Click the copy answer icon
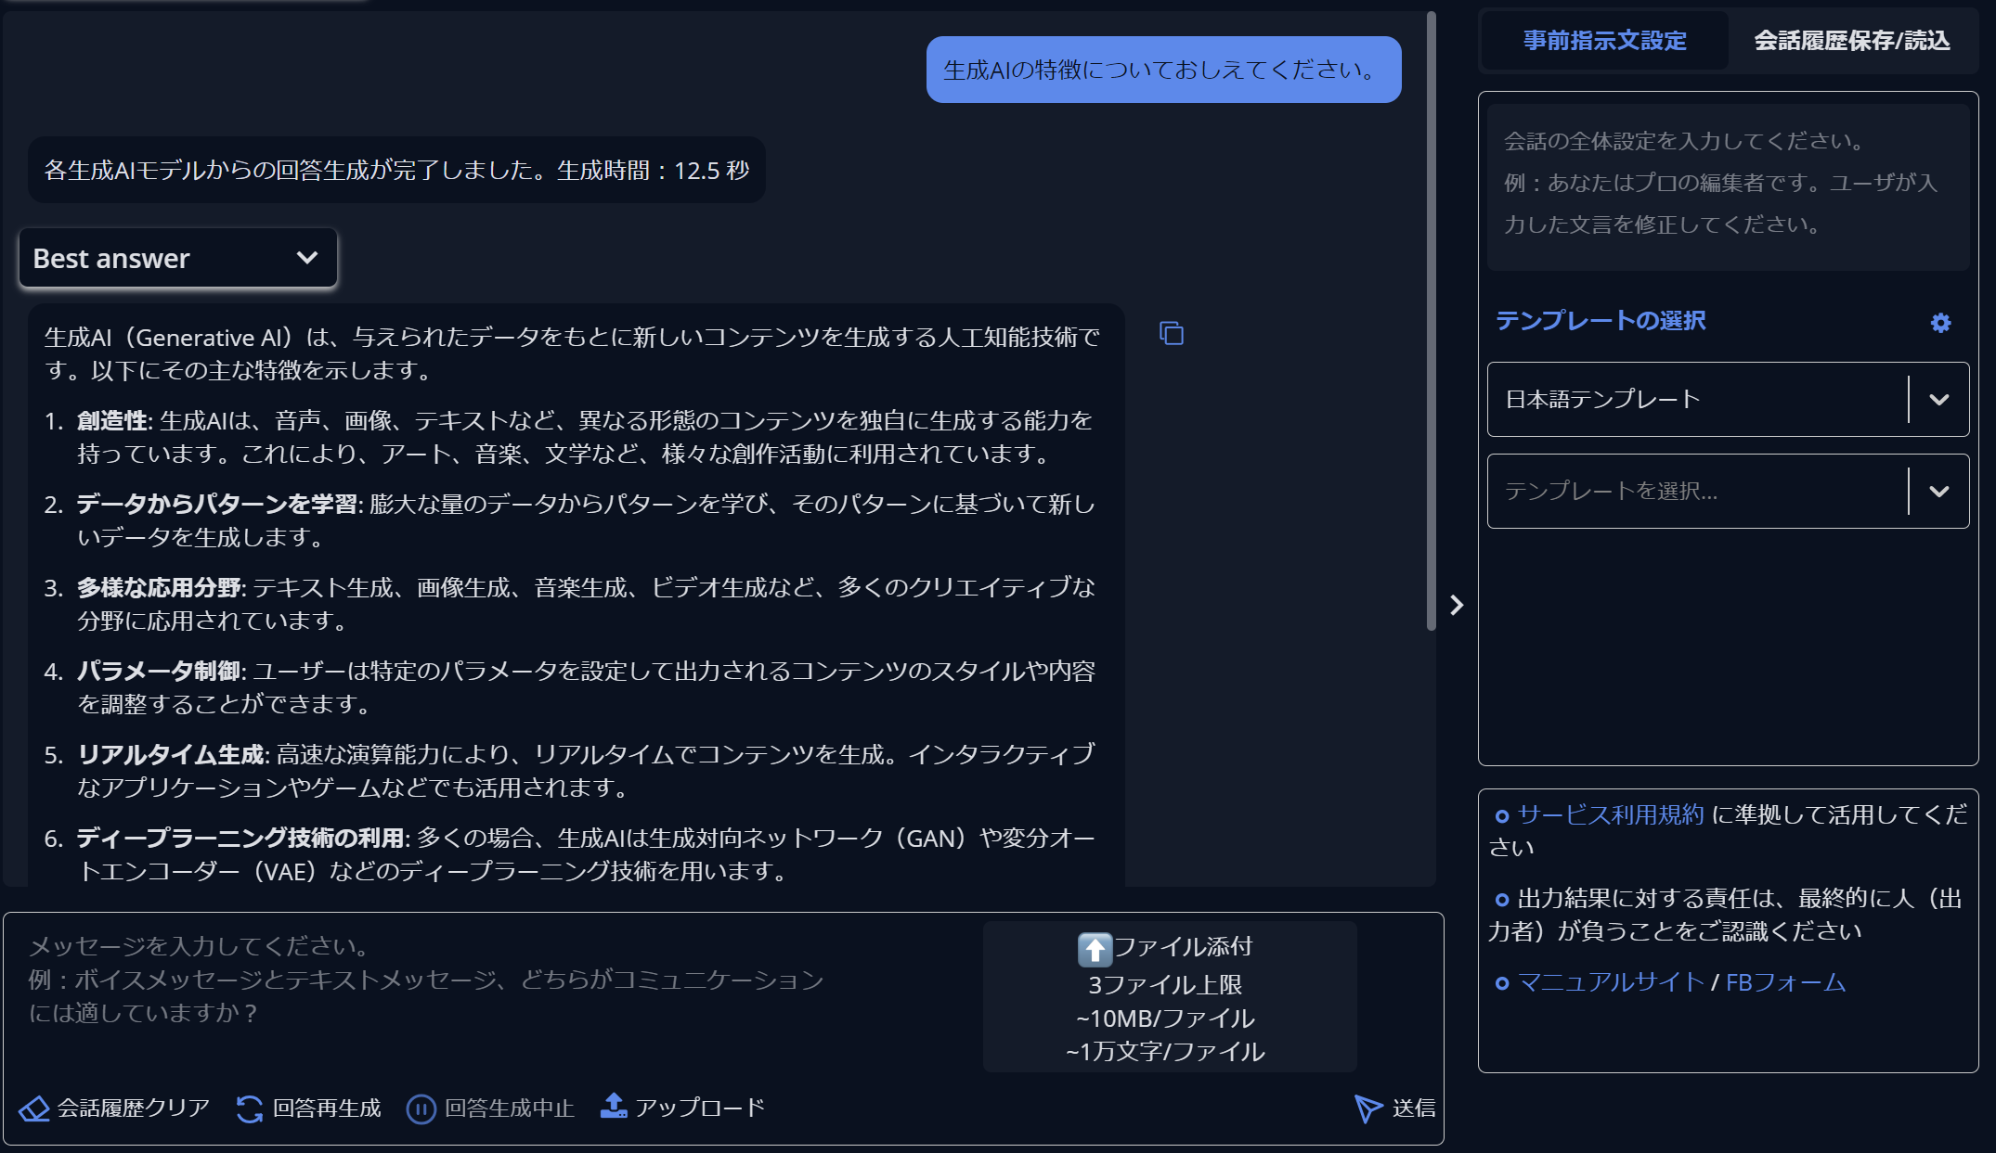The image size is (1996, 1153). click(1172, 334)
